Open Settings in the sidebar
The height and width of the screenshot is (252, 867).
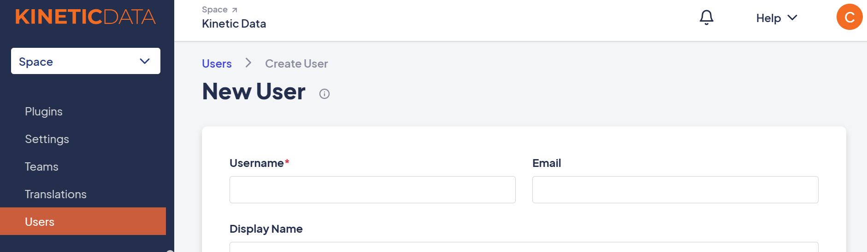coord(47,139)
